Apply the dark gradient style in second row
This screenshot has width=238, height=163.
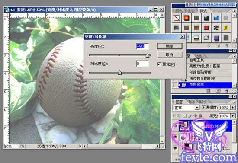[177, 28]
